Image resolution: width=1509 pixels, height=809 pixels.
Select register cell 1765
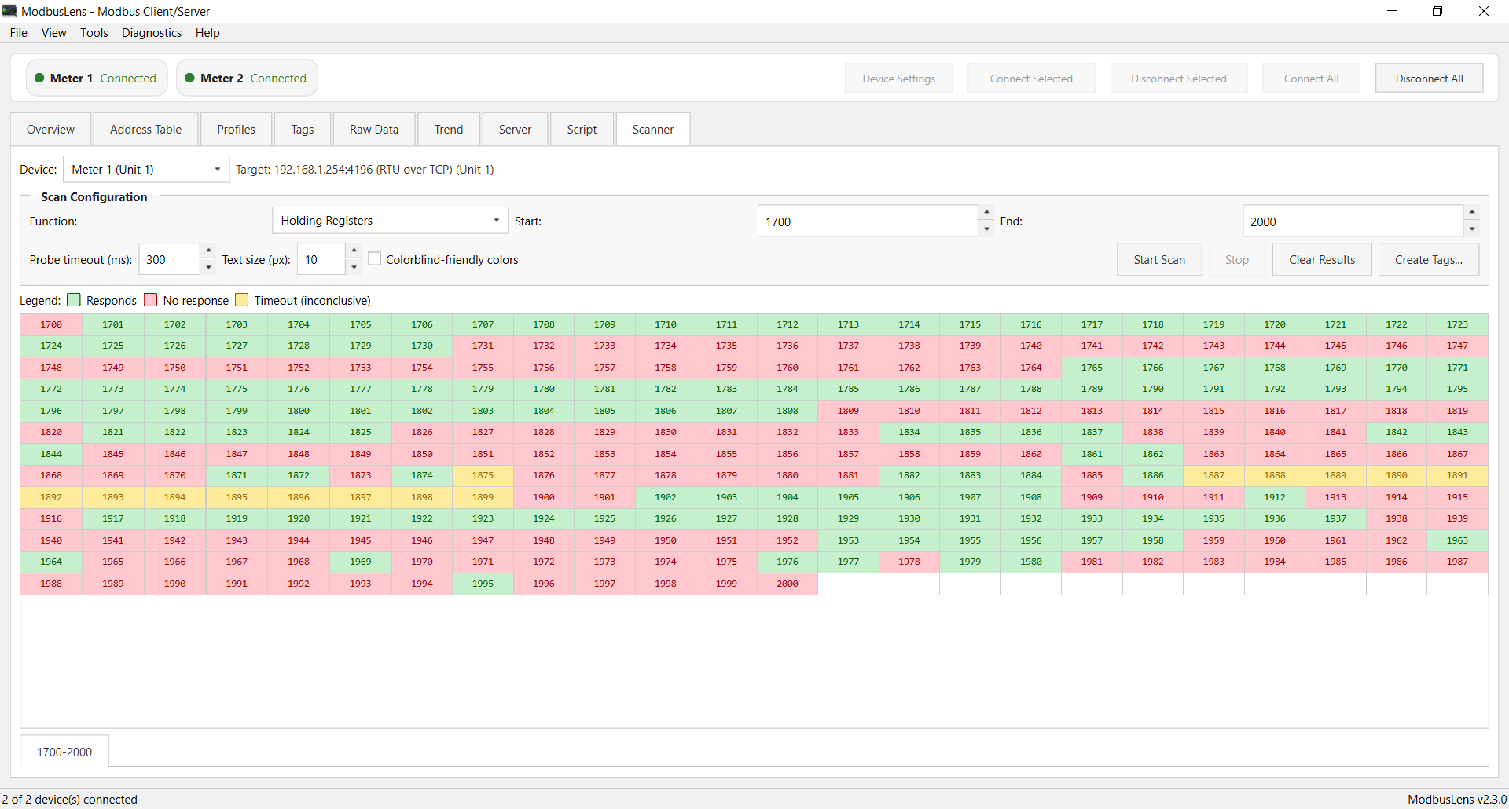1092,368
